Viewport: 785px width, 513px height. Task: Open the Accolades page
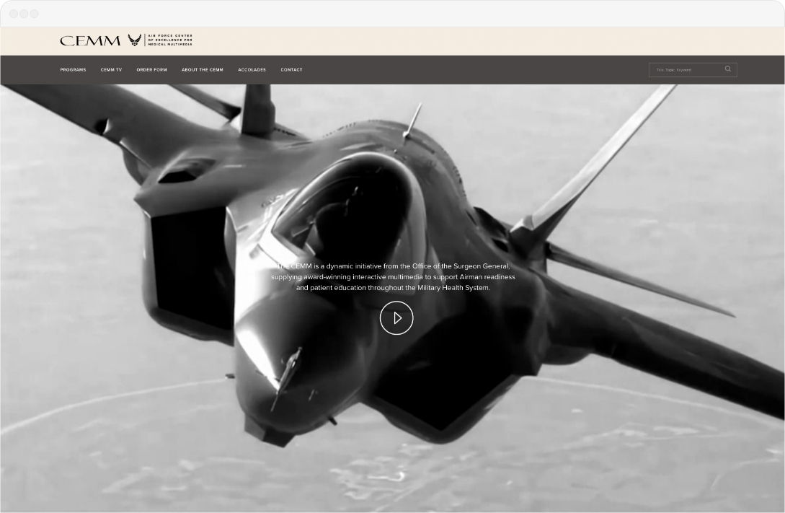click(252, 70)
